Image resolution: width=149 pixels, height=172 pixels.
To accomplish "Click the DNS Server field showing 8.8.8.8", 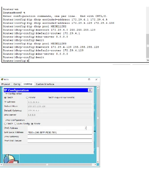I will point(60,115).
